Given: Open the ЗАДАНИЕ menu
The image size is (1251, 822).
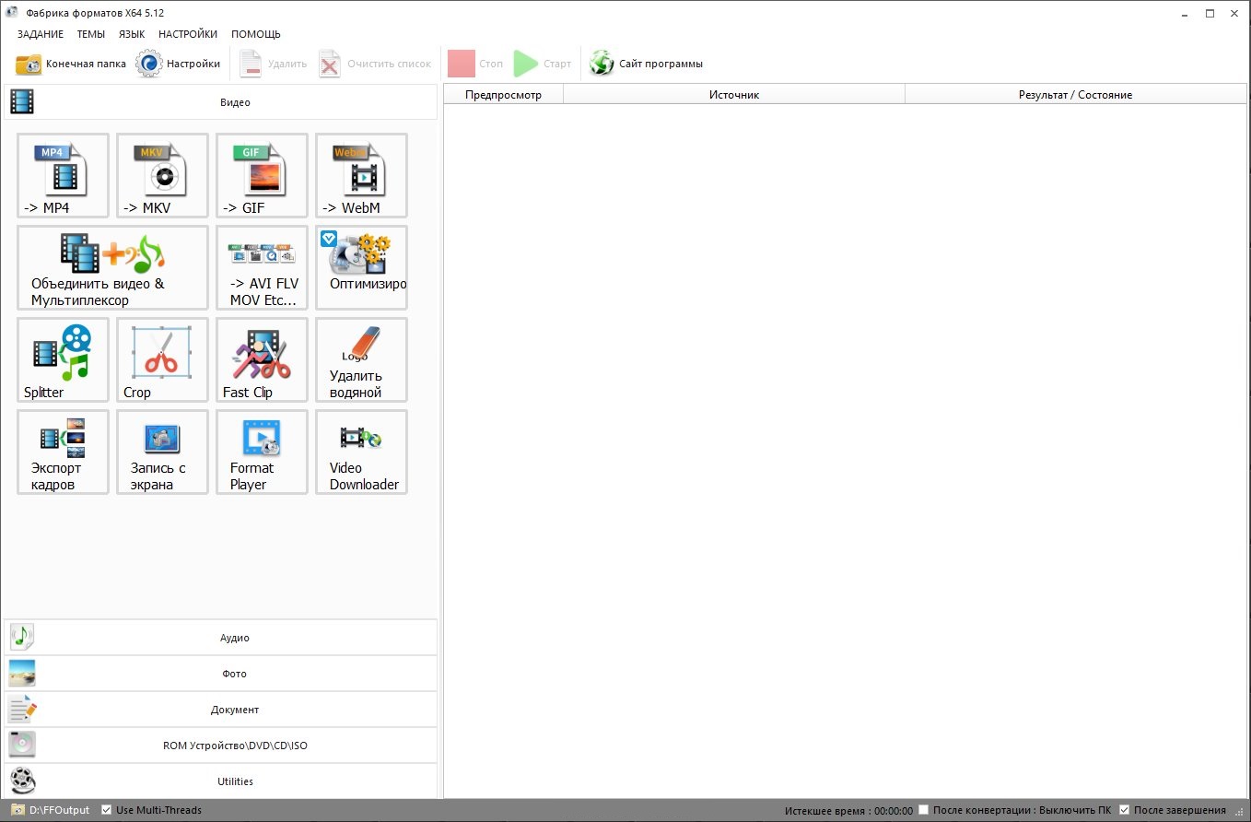Looking at the screenshot, I should point(41,34).
